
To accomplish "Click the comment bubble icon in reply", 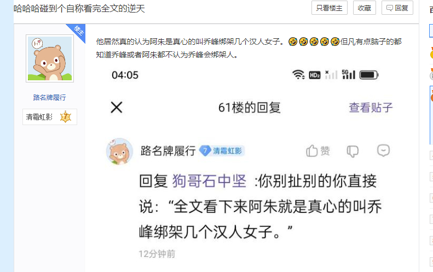I will [x=383, y=150].
